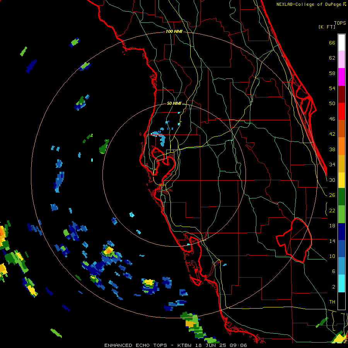Click the '100 NMI' range ring label

coord(174,32)
